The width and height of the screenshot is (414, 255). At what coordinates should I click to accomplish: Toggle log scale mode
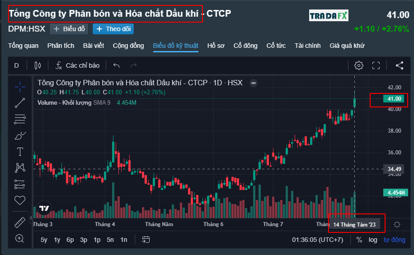coord(373,240)
